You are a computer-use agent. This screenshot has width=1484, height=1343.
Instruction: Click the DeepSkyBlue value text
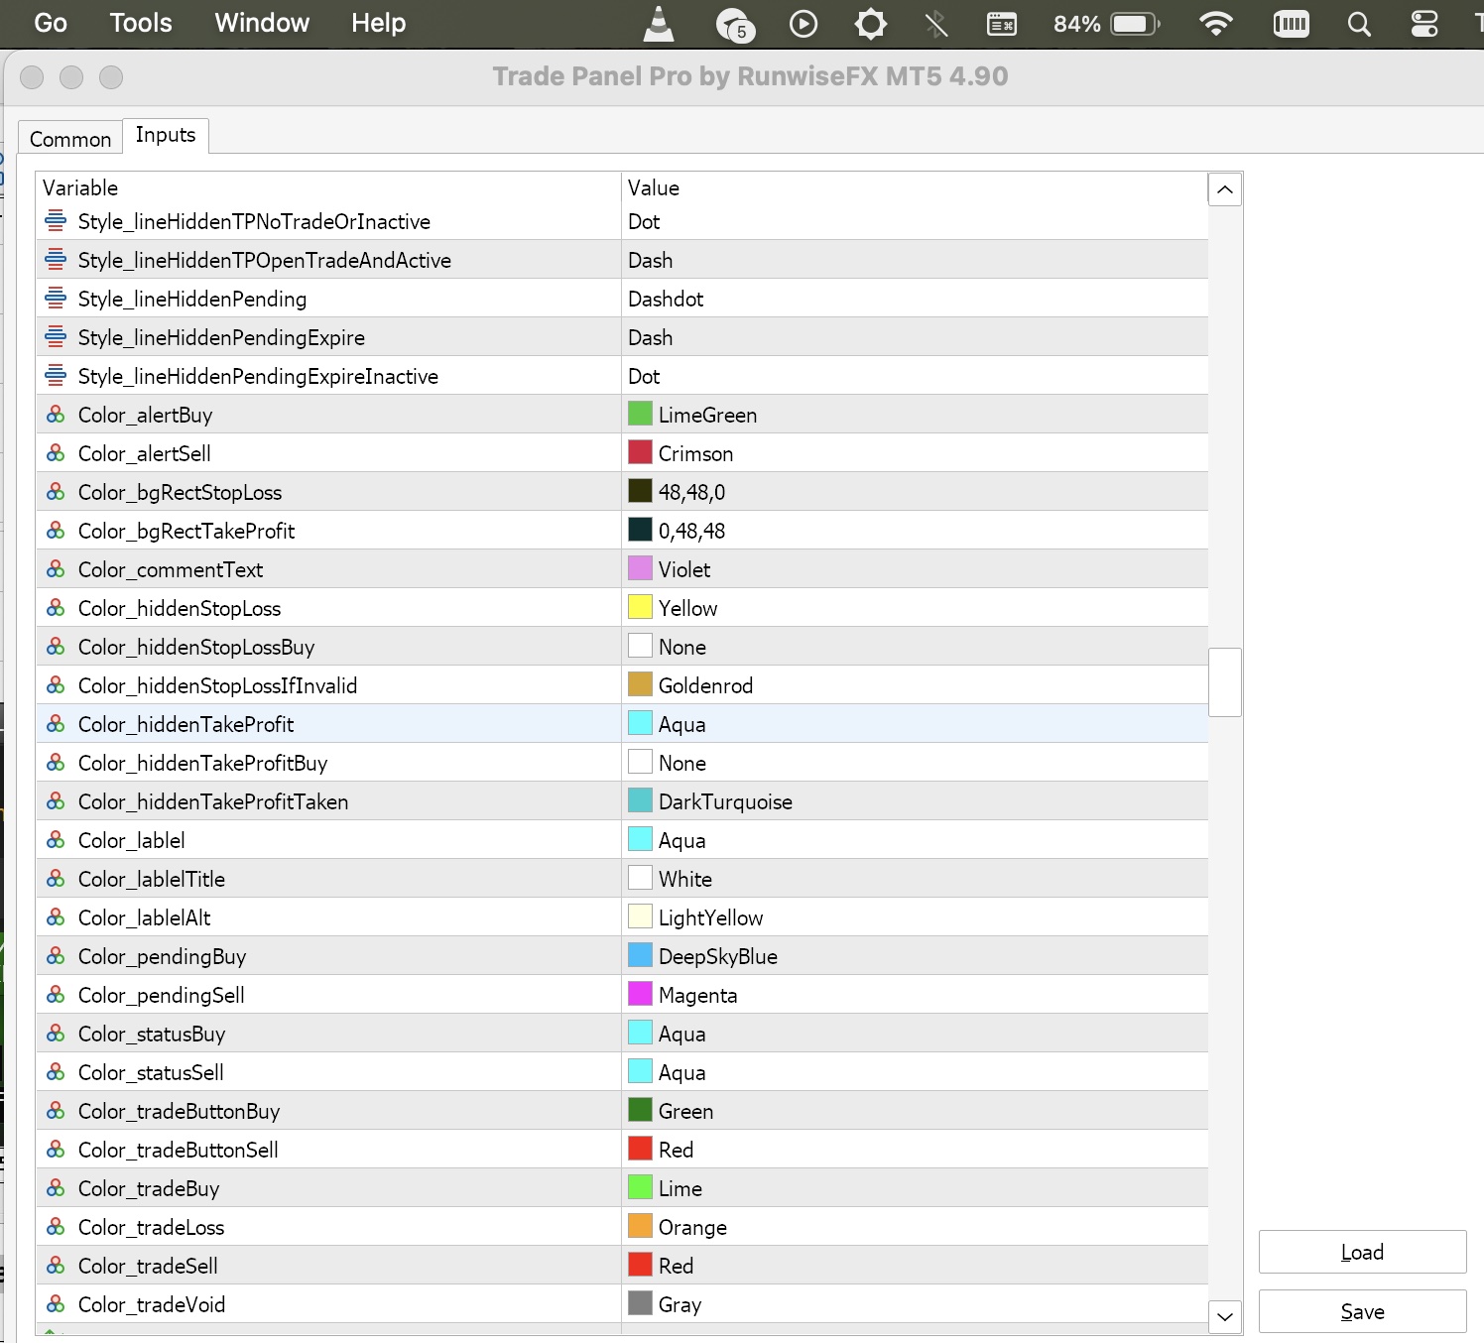[x=718, y=956]
